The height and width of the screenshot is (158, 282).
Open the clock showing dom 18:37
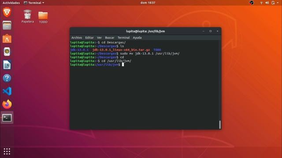pyautogui.click(x=148, y=3)
